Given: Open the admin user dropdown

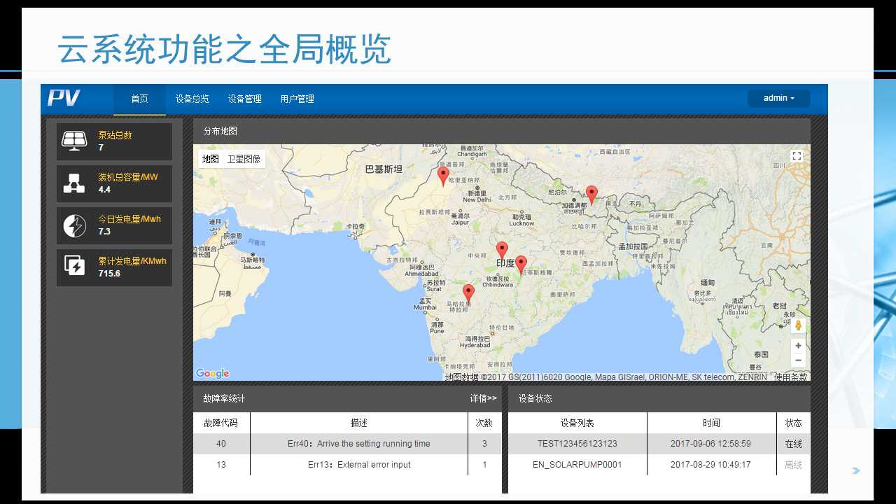Looking at the screenshot, I should (x=778, y=98).
